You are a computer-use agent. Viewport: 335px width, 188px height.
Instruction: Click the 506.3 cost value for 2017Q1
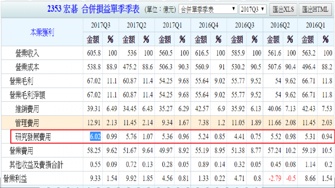166,67
